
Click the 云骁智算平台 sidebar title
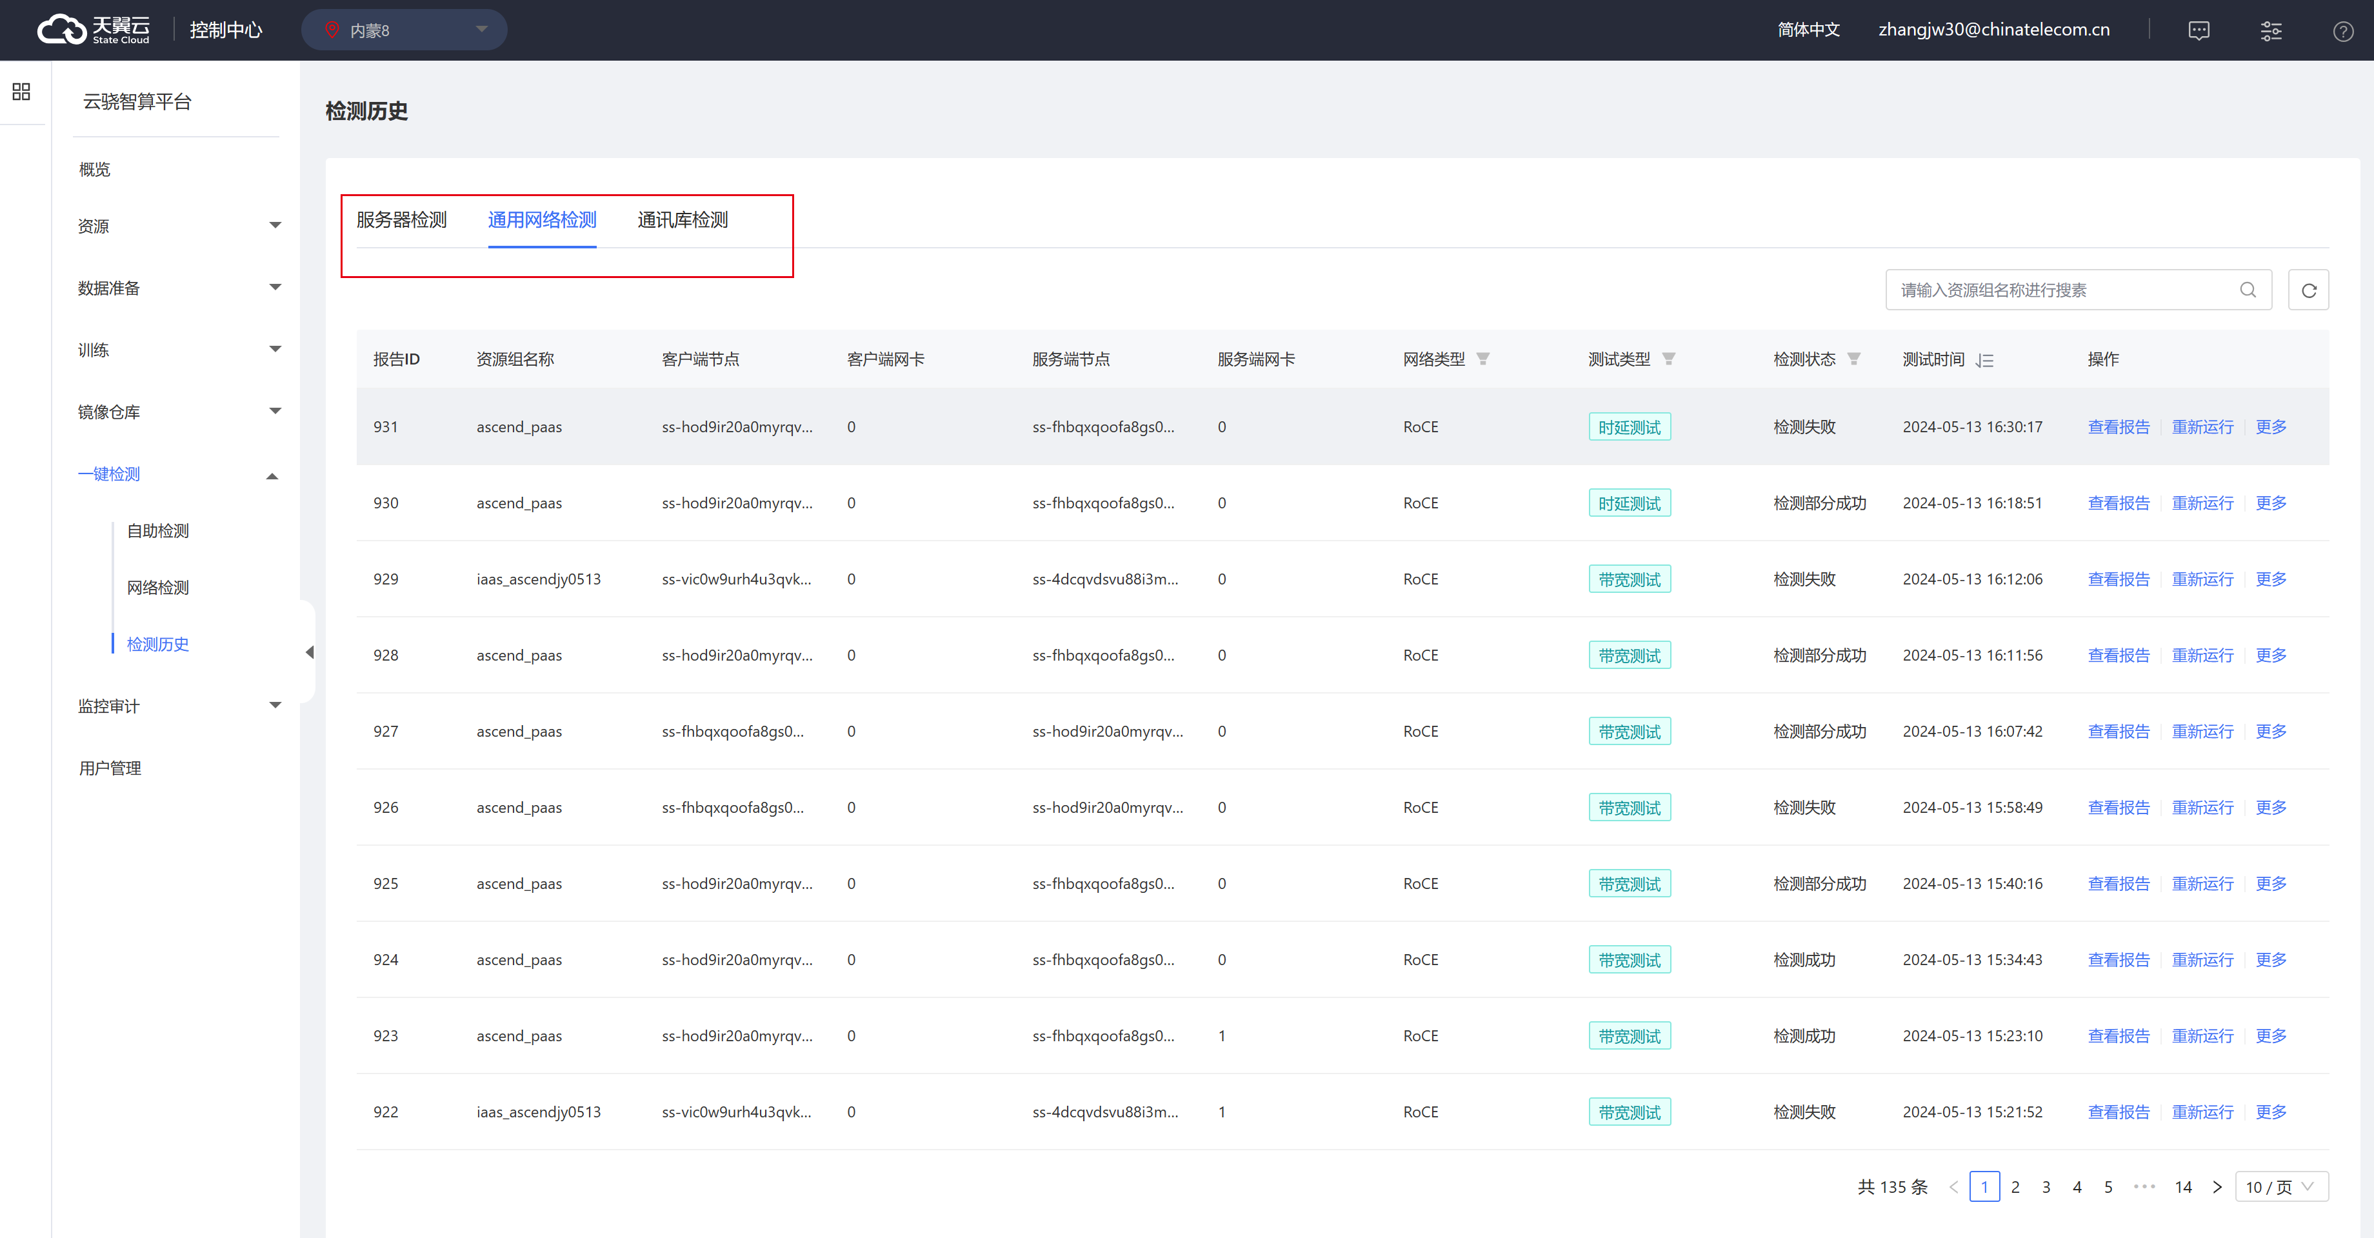tap(137, 101)
